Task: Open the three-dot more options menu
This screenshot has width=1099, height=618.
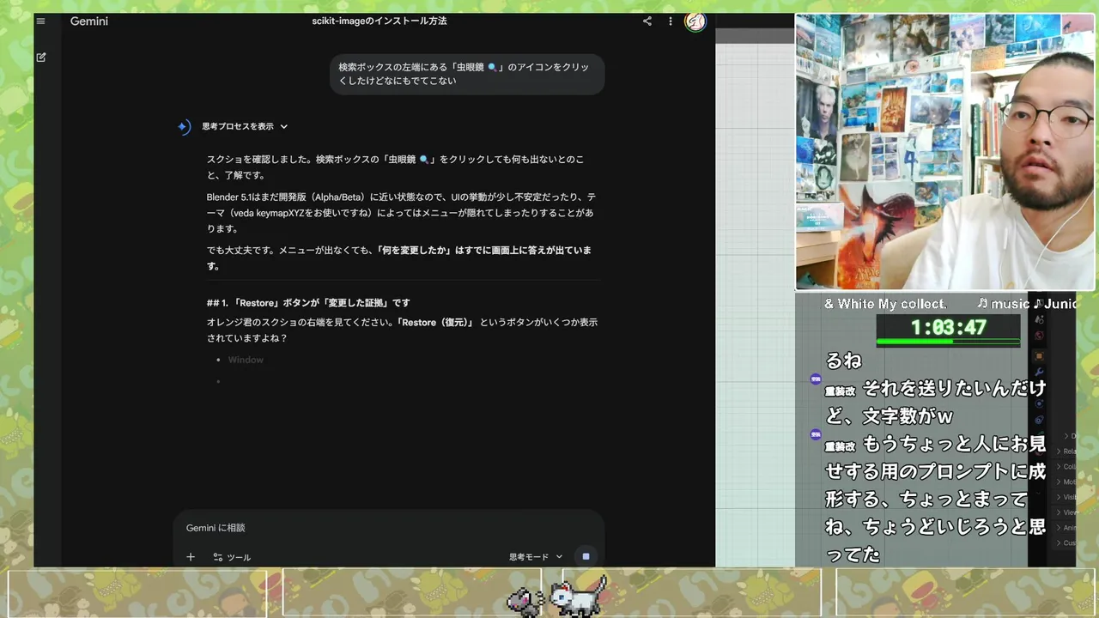Action: pos(671,21)
